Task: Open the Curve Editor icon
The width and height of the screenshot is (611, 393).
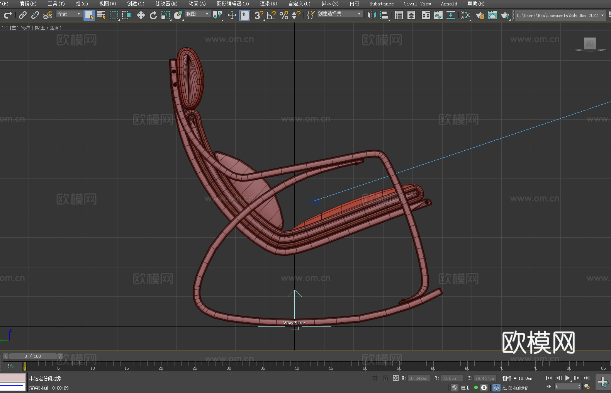Action: coord(438,15)
